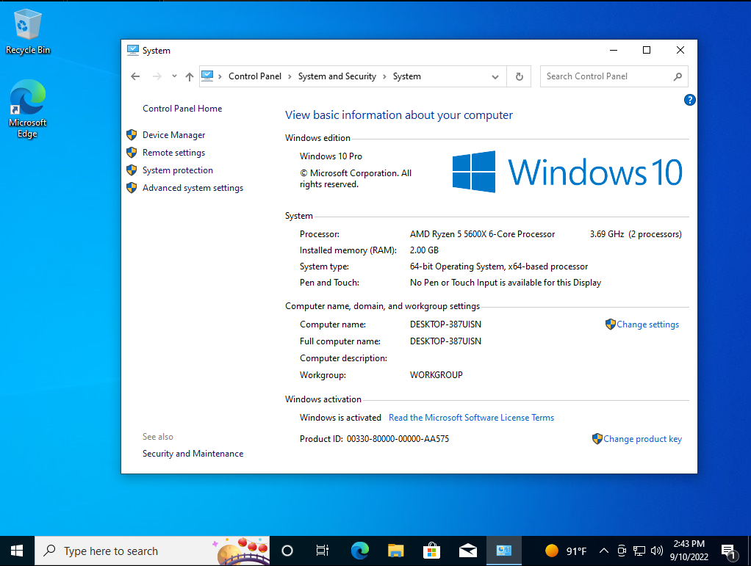Refresh the System page
751x566 pixels.
520,76
